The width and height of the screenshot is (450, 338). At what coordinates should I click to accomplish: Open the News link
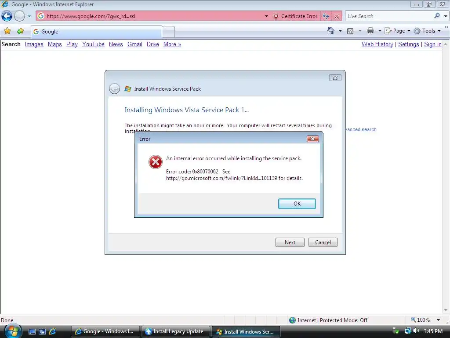coord(116,44)
